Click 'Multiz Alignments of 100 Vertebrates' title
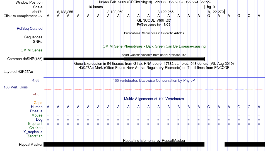The image size is (265, 151). pyautogui.click(x=154, y=99)
